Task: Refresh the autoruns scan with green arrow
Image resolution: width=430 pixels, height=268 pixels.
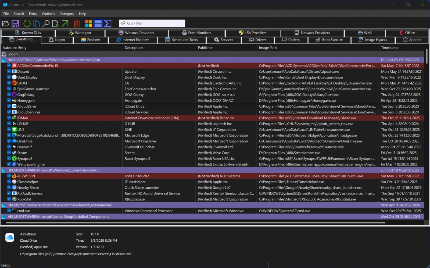Action: pyautogui.click(x=27, y=24)
